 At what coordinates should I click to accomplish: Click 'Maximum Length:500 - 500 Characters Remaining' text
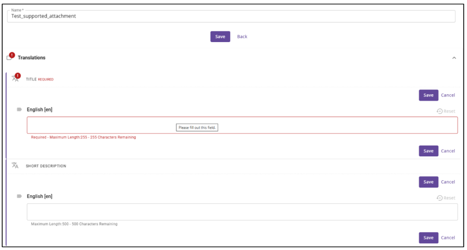click(x=74, y=224)
